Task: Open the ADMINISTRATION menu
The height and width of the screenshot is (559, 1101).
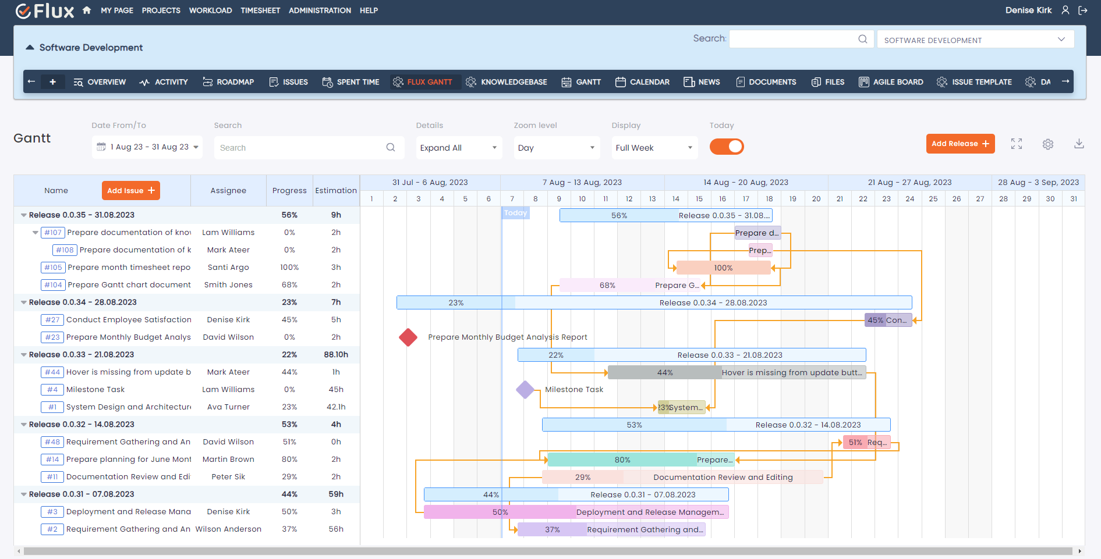Action: tap(320, 10)
